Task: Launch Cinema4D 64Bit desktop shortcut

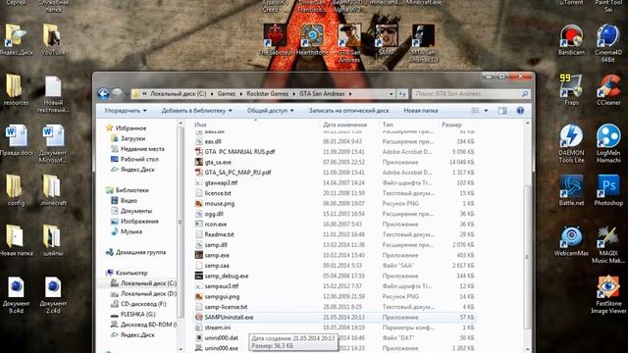Action: [608, 42]
